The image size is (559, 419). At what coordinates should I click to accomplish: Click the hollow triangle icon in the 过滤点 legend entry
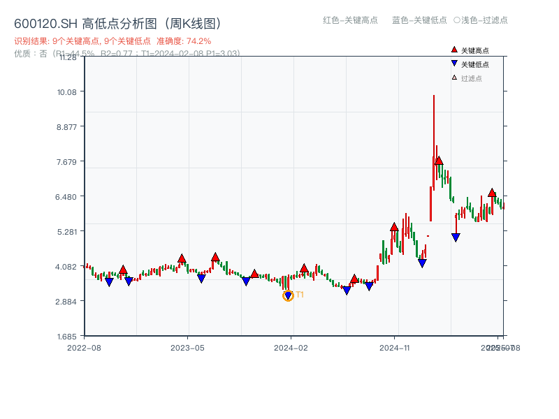point(454,78)
